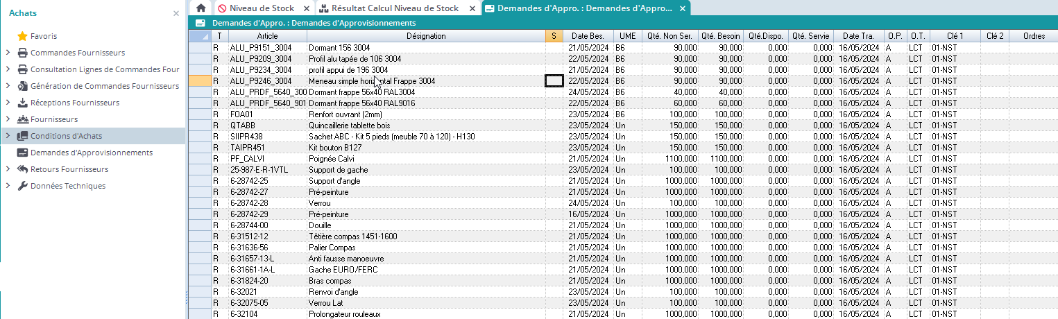Click the Réceptions Fournisseurs download icon

(22, 103)
